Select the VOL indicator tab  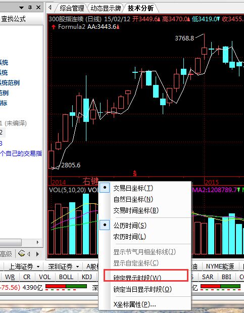(x=44, y=277)
